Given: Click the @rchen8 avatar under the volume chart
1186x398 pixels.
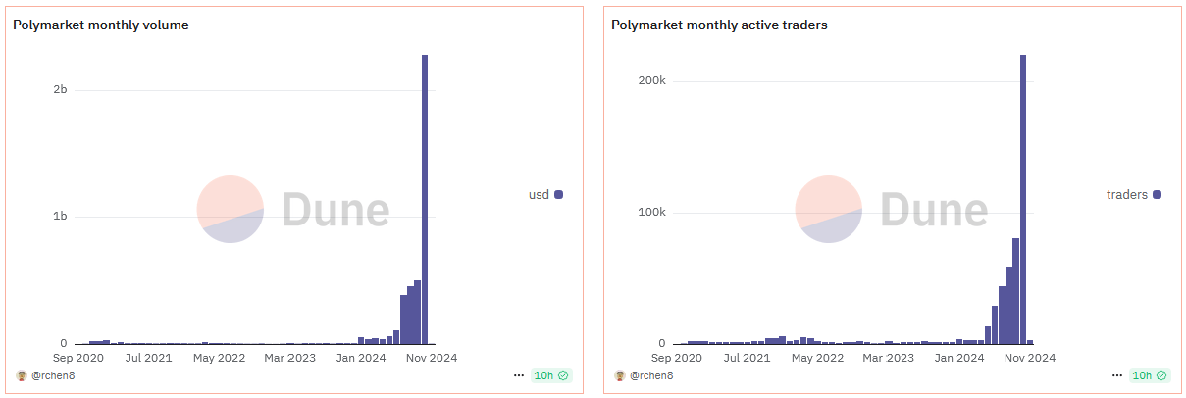Looking at the screenshot, I should [x=21, y=375].
